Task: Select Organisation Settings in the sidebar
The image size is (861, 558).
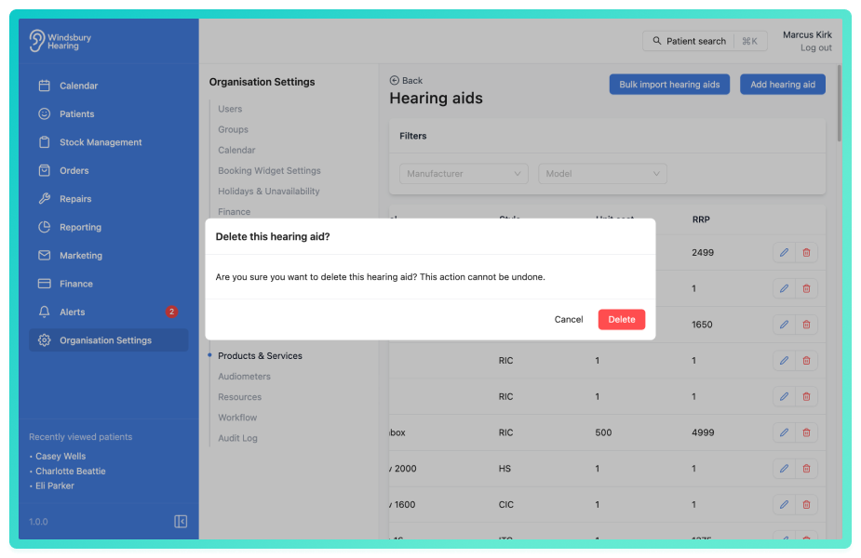Action: coord(108,340)
